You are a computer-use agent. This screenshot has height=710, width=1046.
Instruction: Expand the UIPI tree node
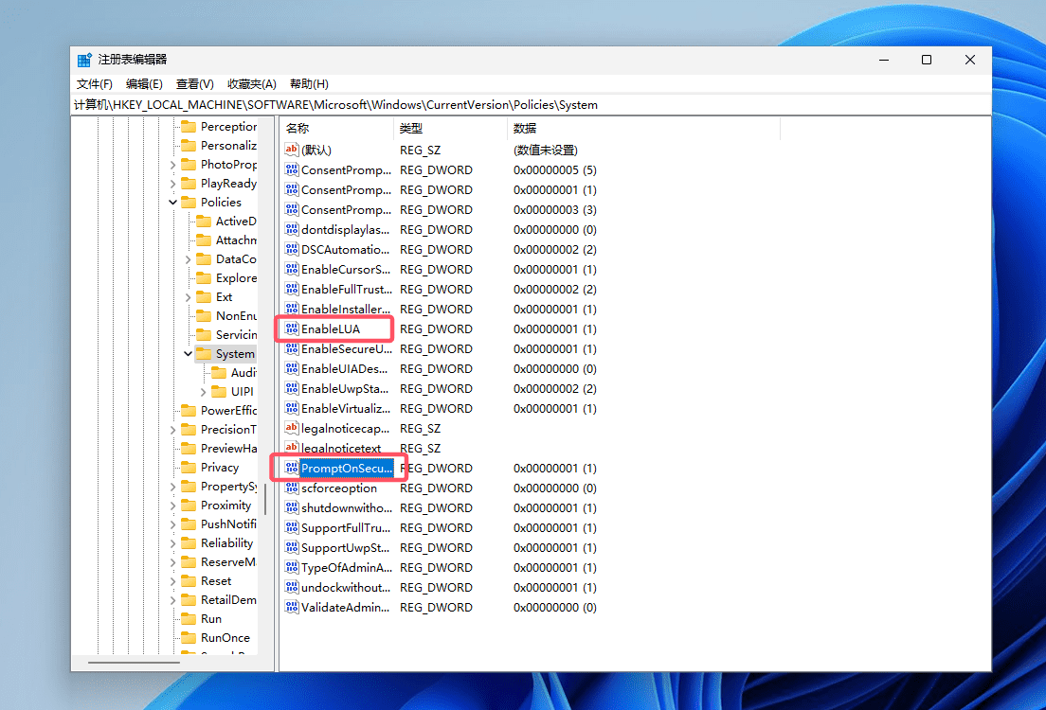(204, 392)
